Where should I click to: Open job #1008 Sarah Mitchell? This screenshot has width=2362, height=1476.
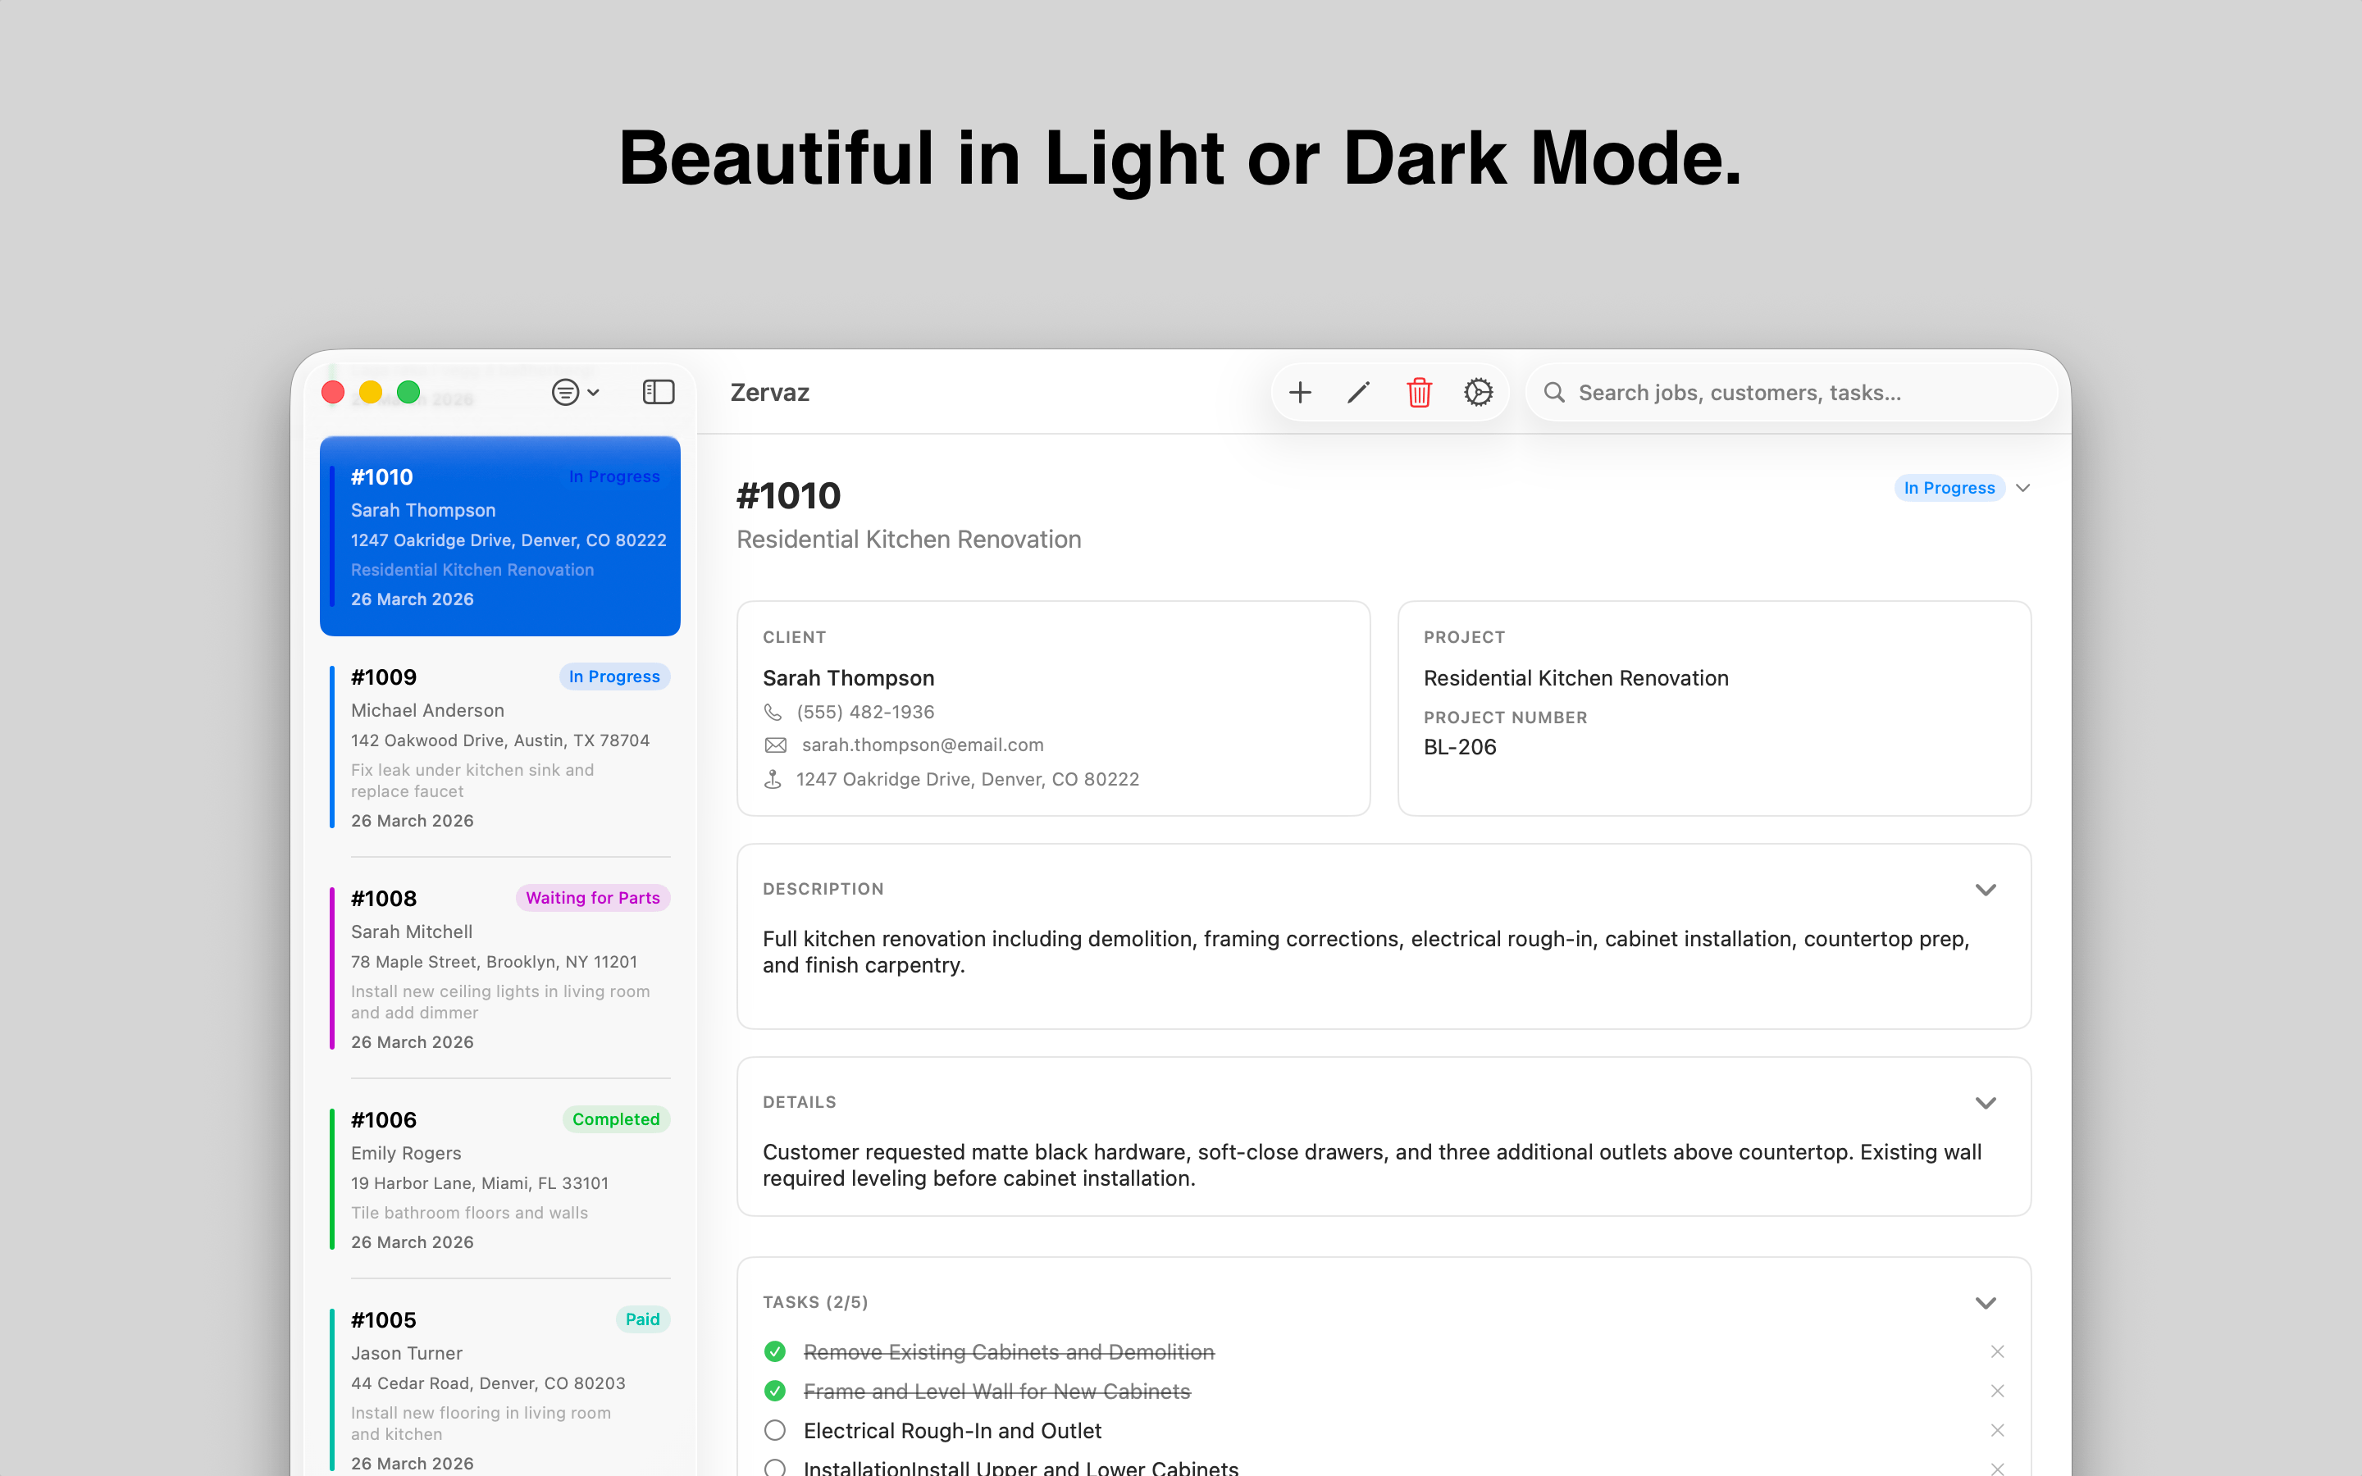[x=499, y=969]
